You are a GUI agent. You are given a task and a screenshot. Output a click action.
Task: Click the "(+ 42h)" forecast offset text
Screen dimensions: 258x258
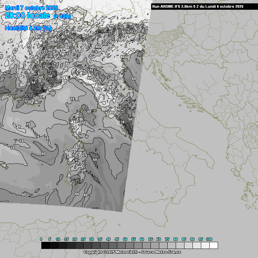[x=62, y=16]
